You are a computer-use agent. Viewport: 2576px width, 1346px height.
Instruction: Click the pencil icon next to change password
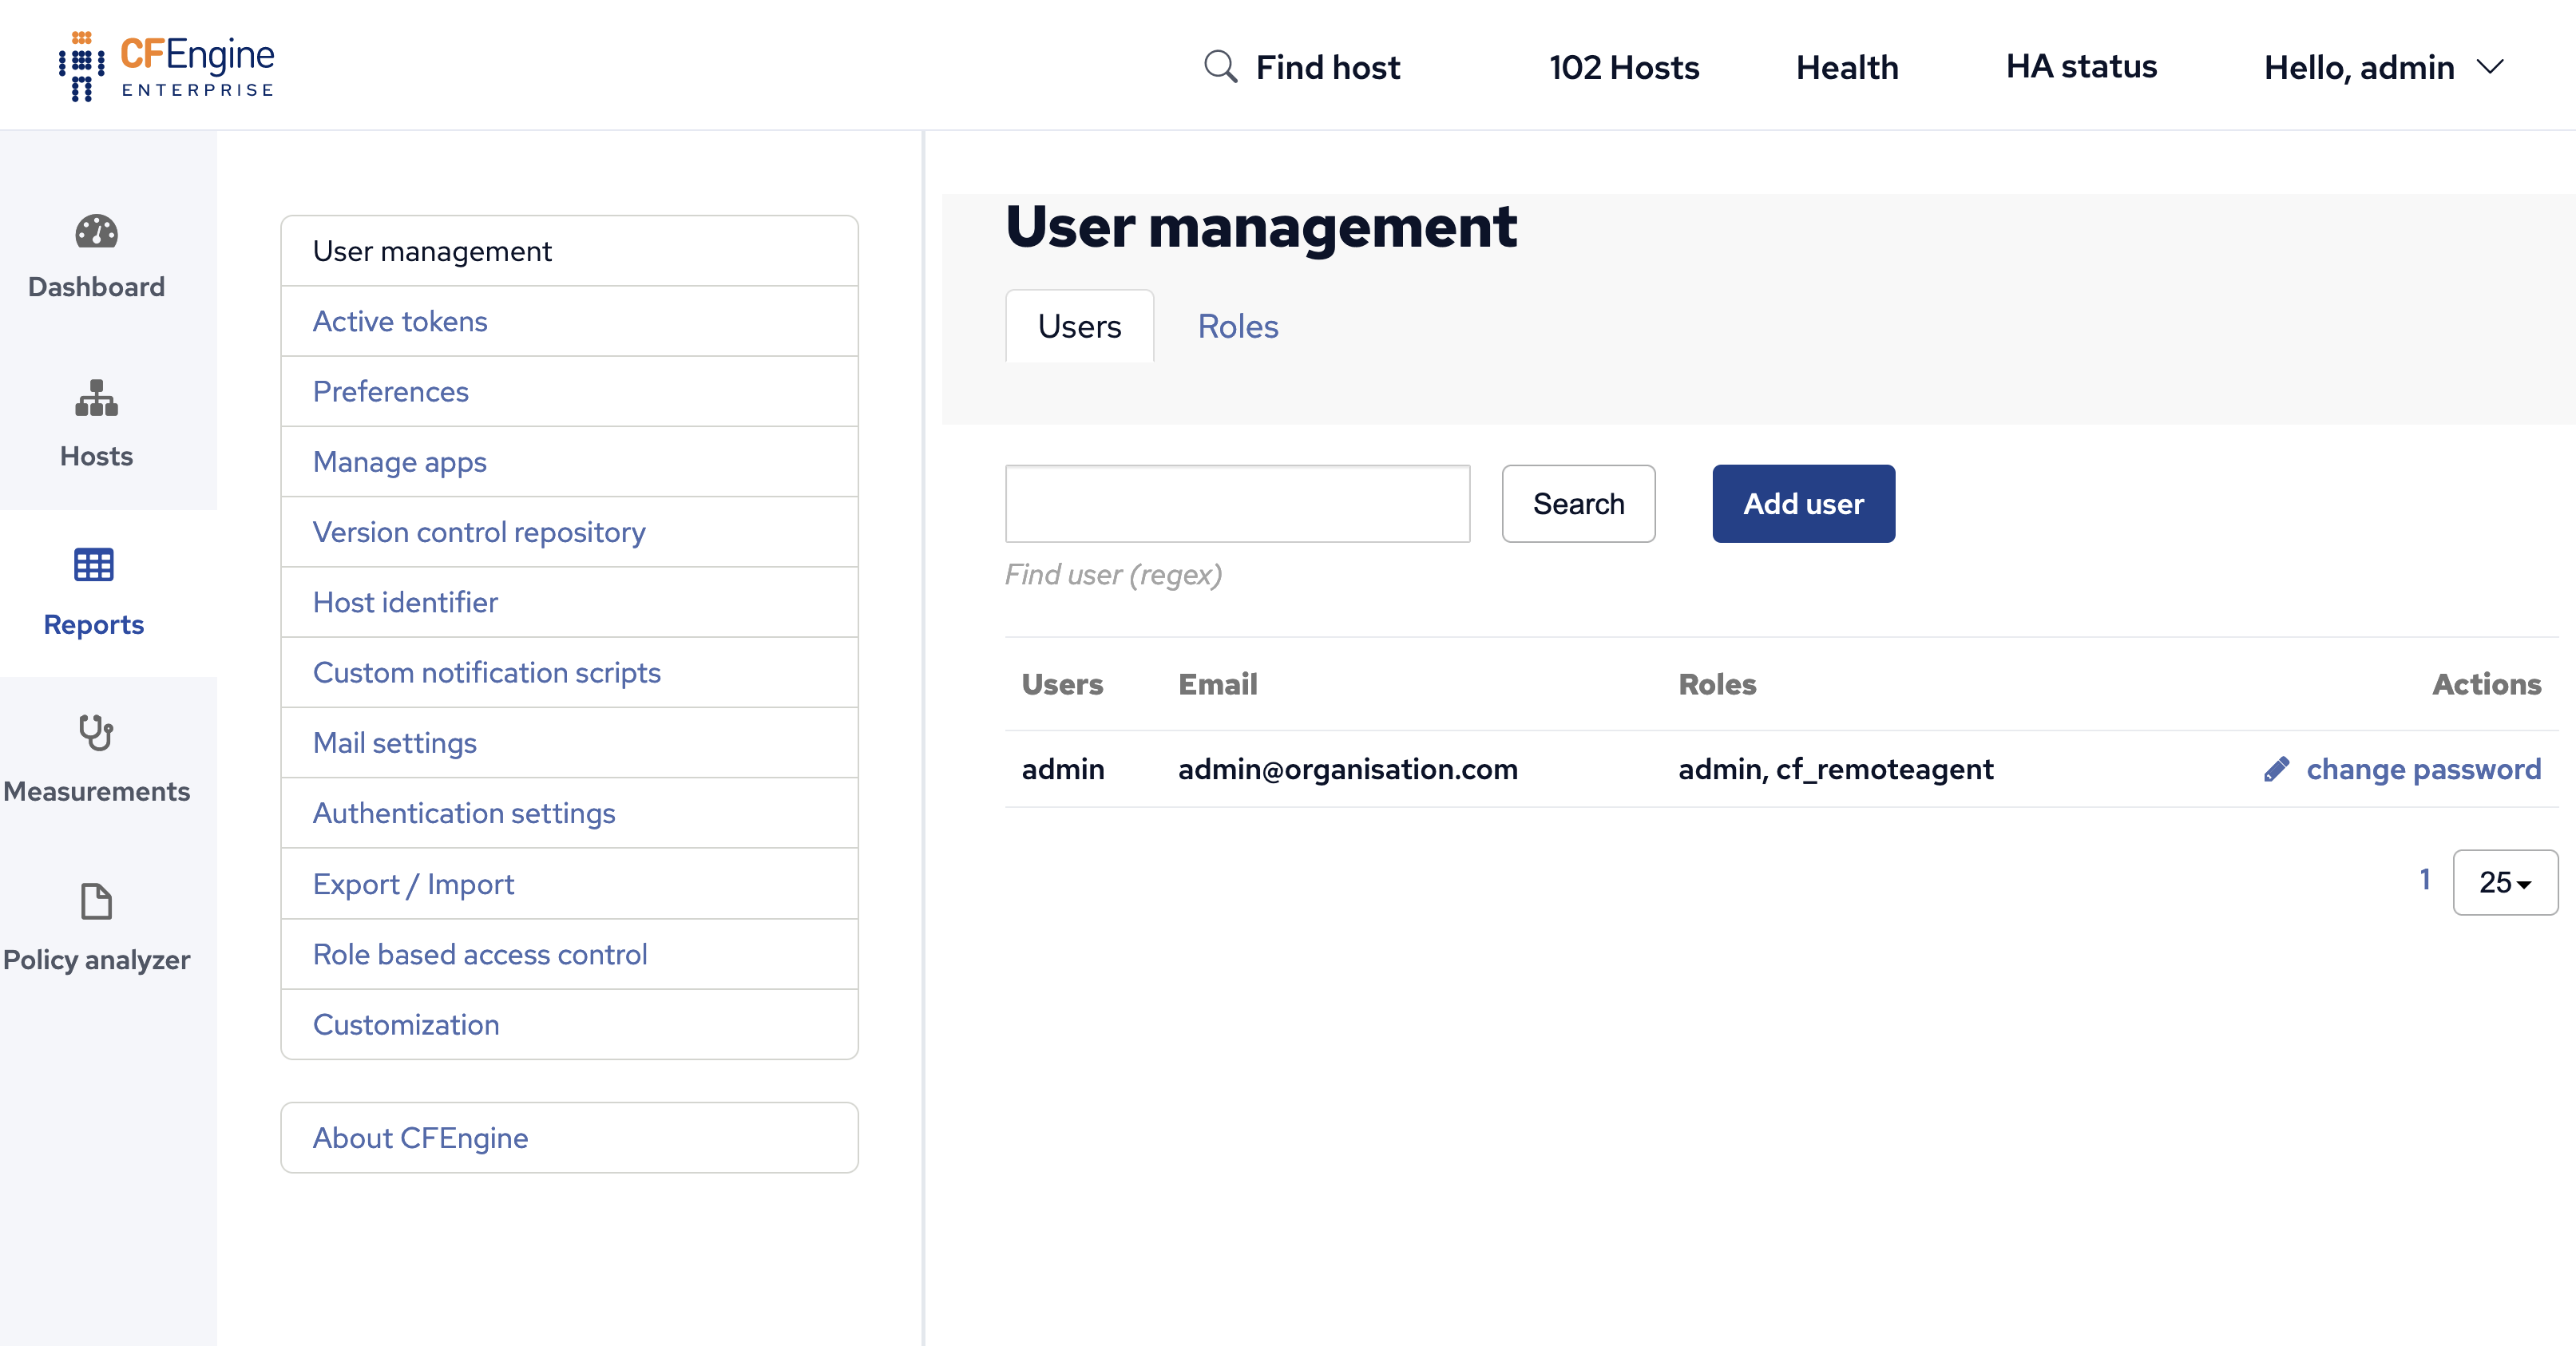2279,769
